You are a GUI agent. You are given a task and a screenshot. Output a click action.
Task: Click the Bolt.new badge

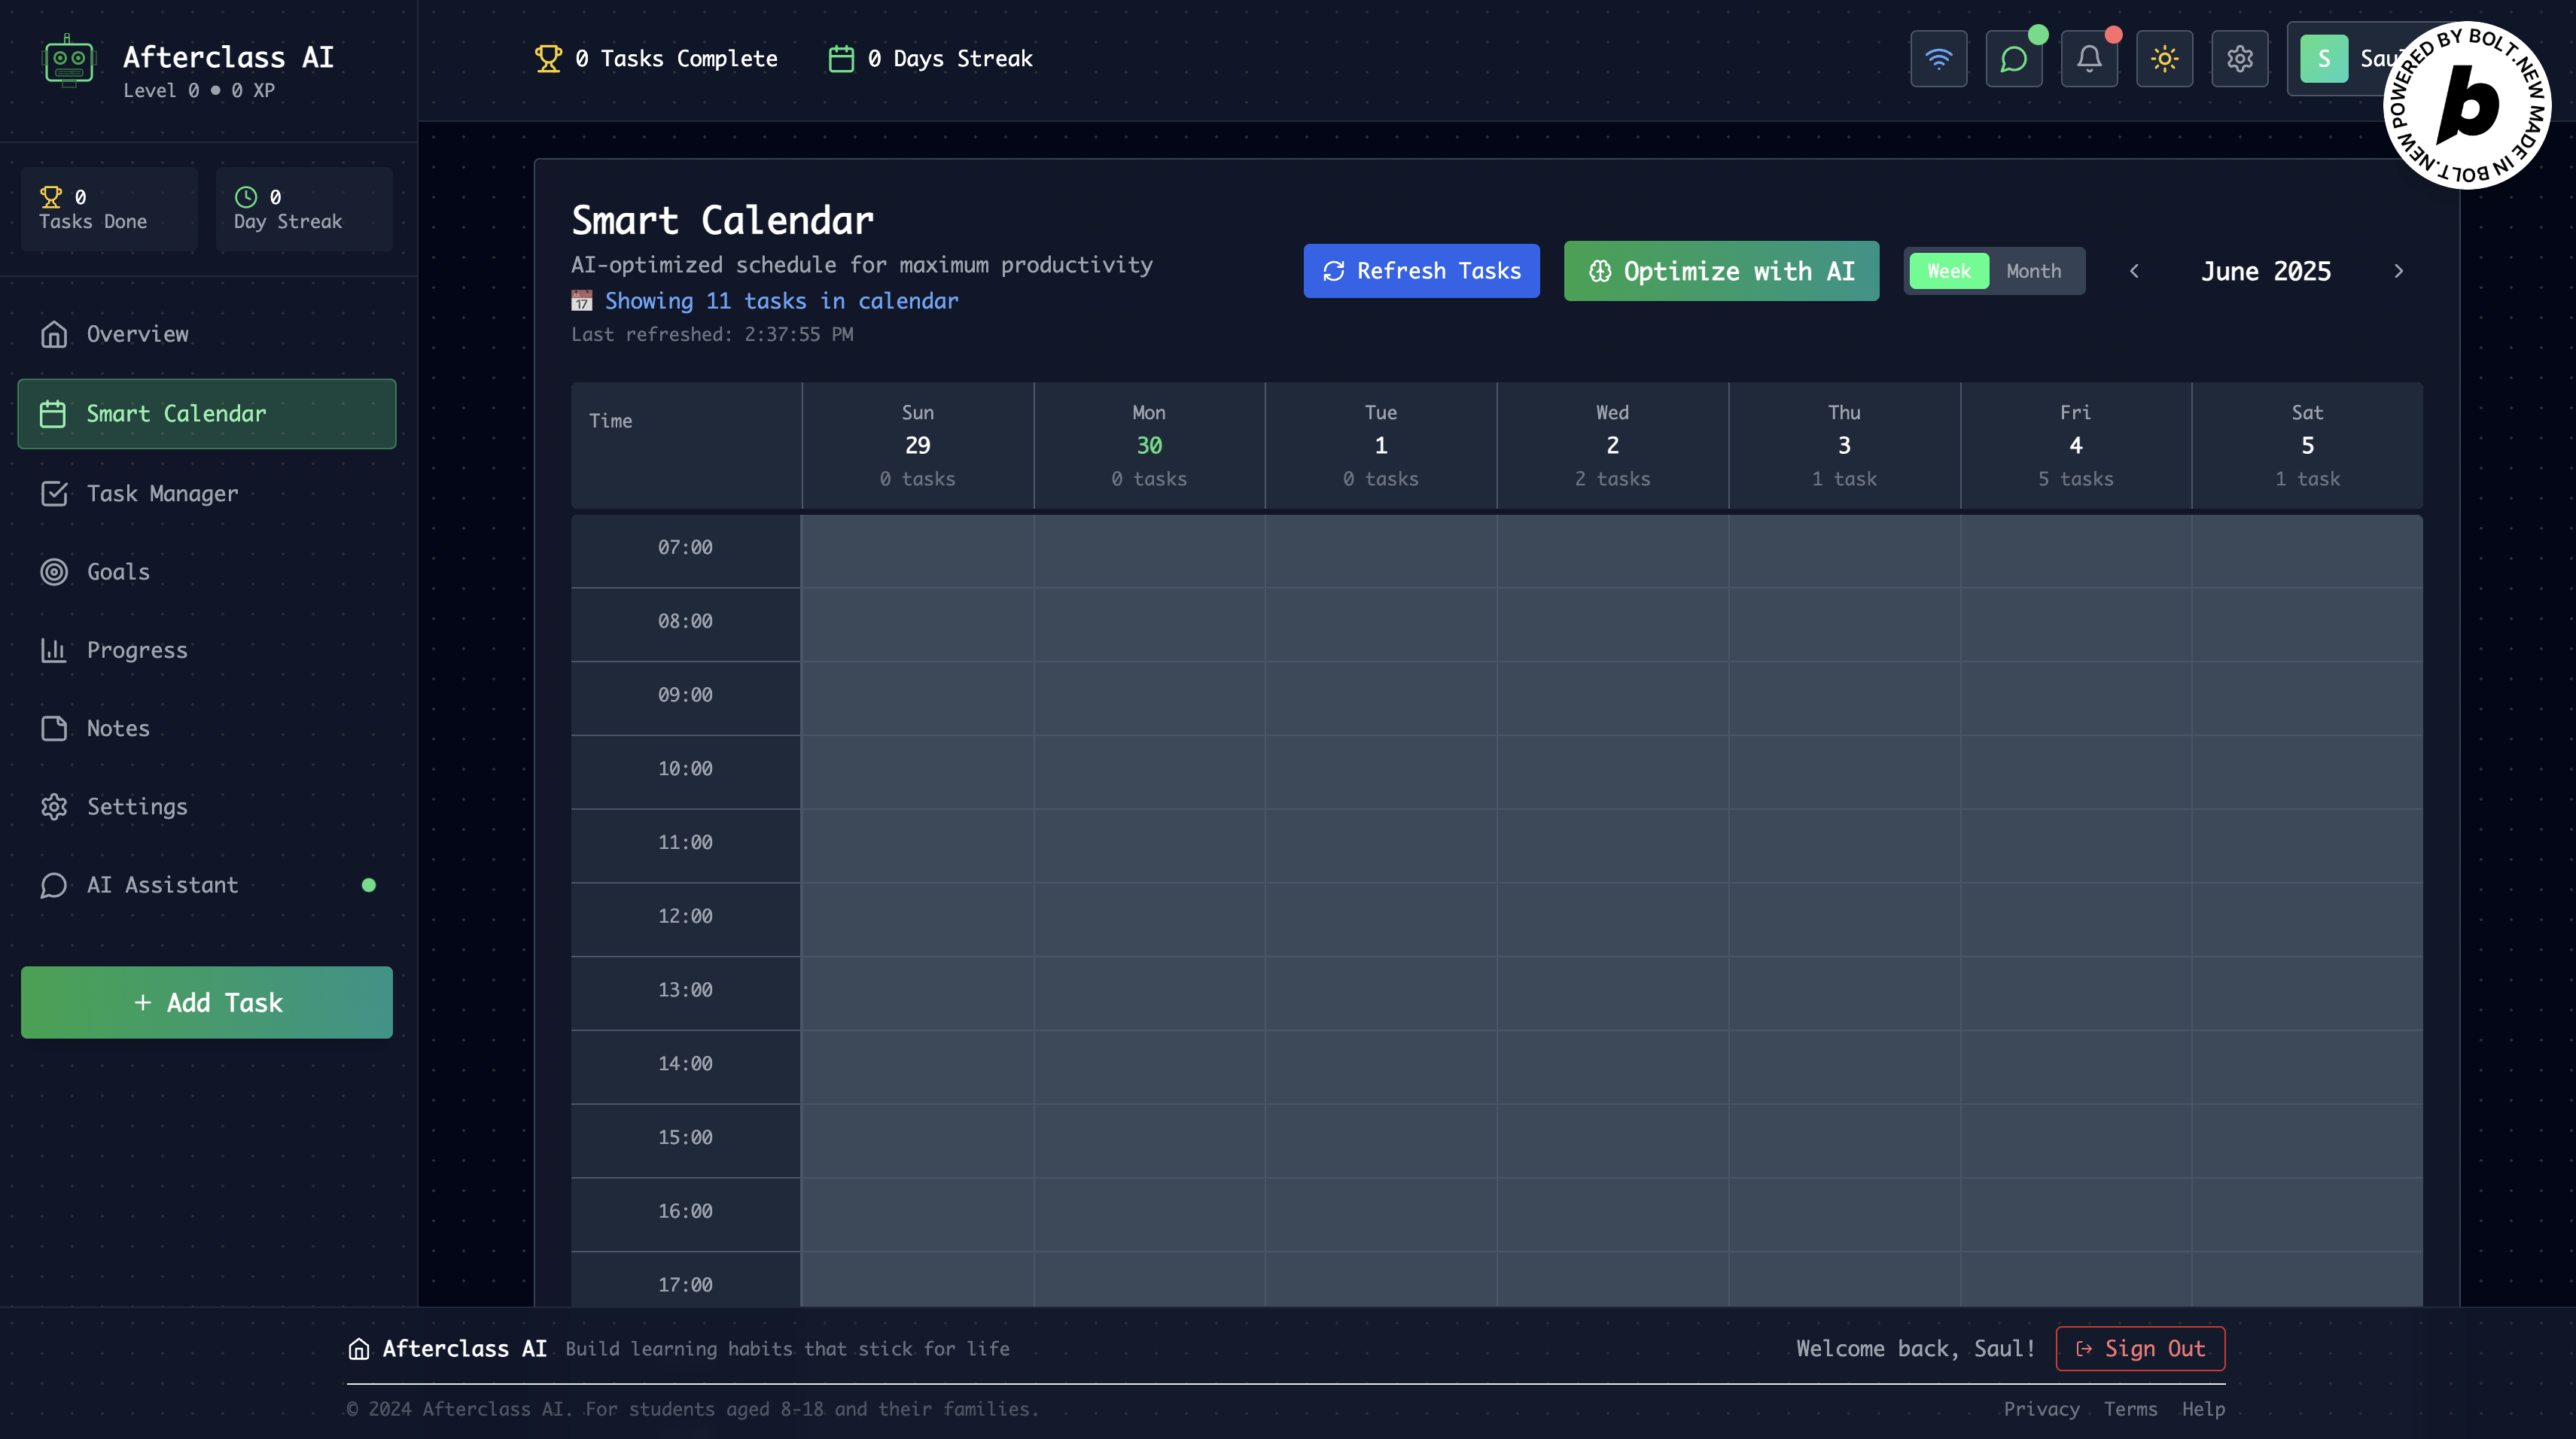[2466, 106]
